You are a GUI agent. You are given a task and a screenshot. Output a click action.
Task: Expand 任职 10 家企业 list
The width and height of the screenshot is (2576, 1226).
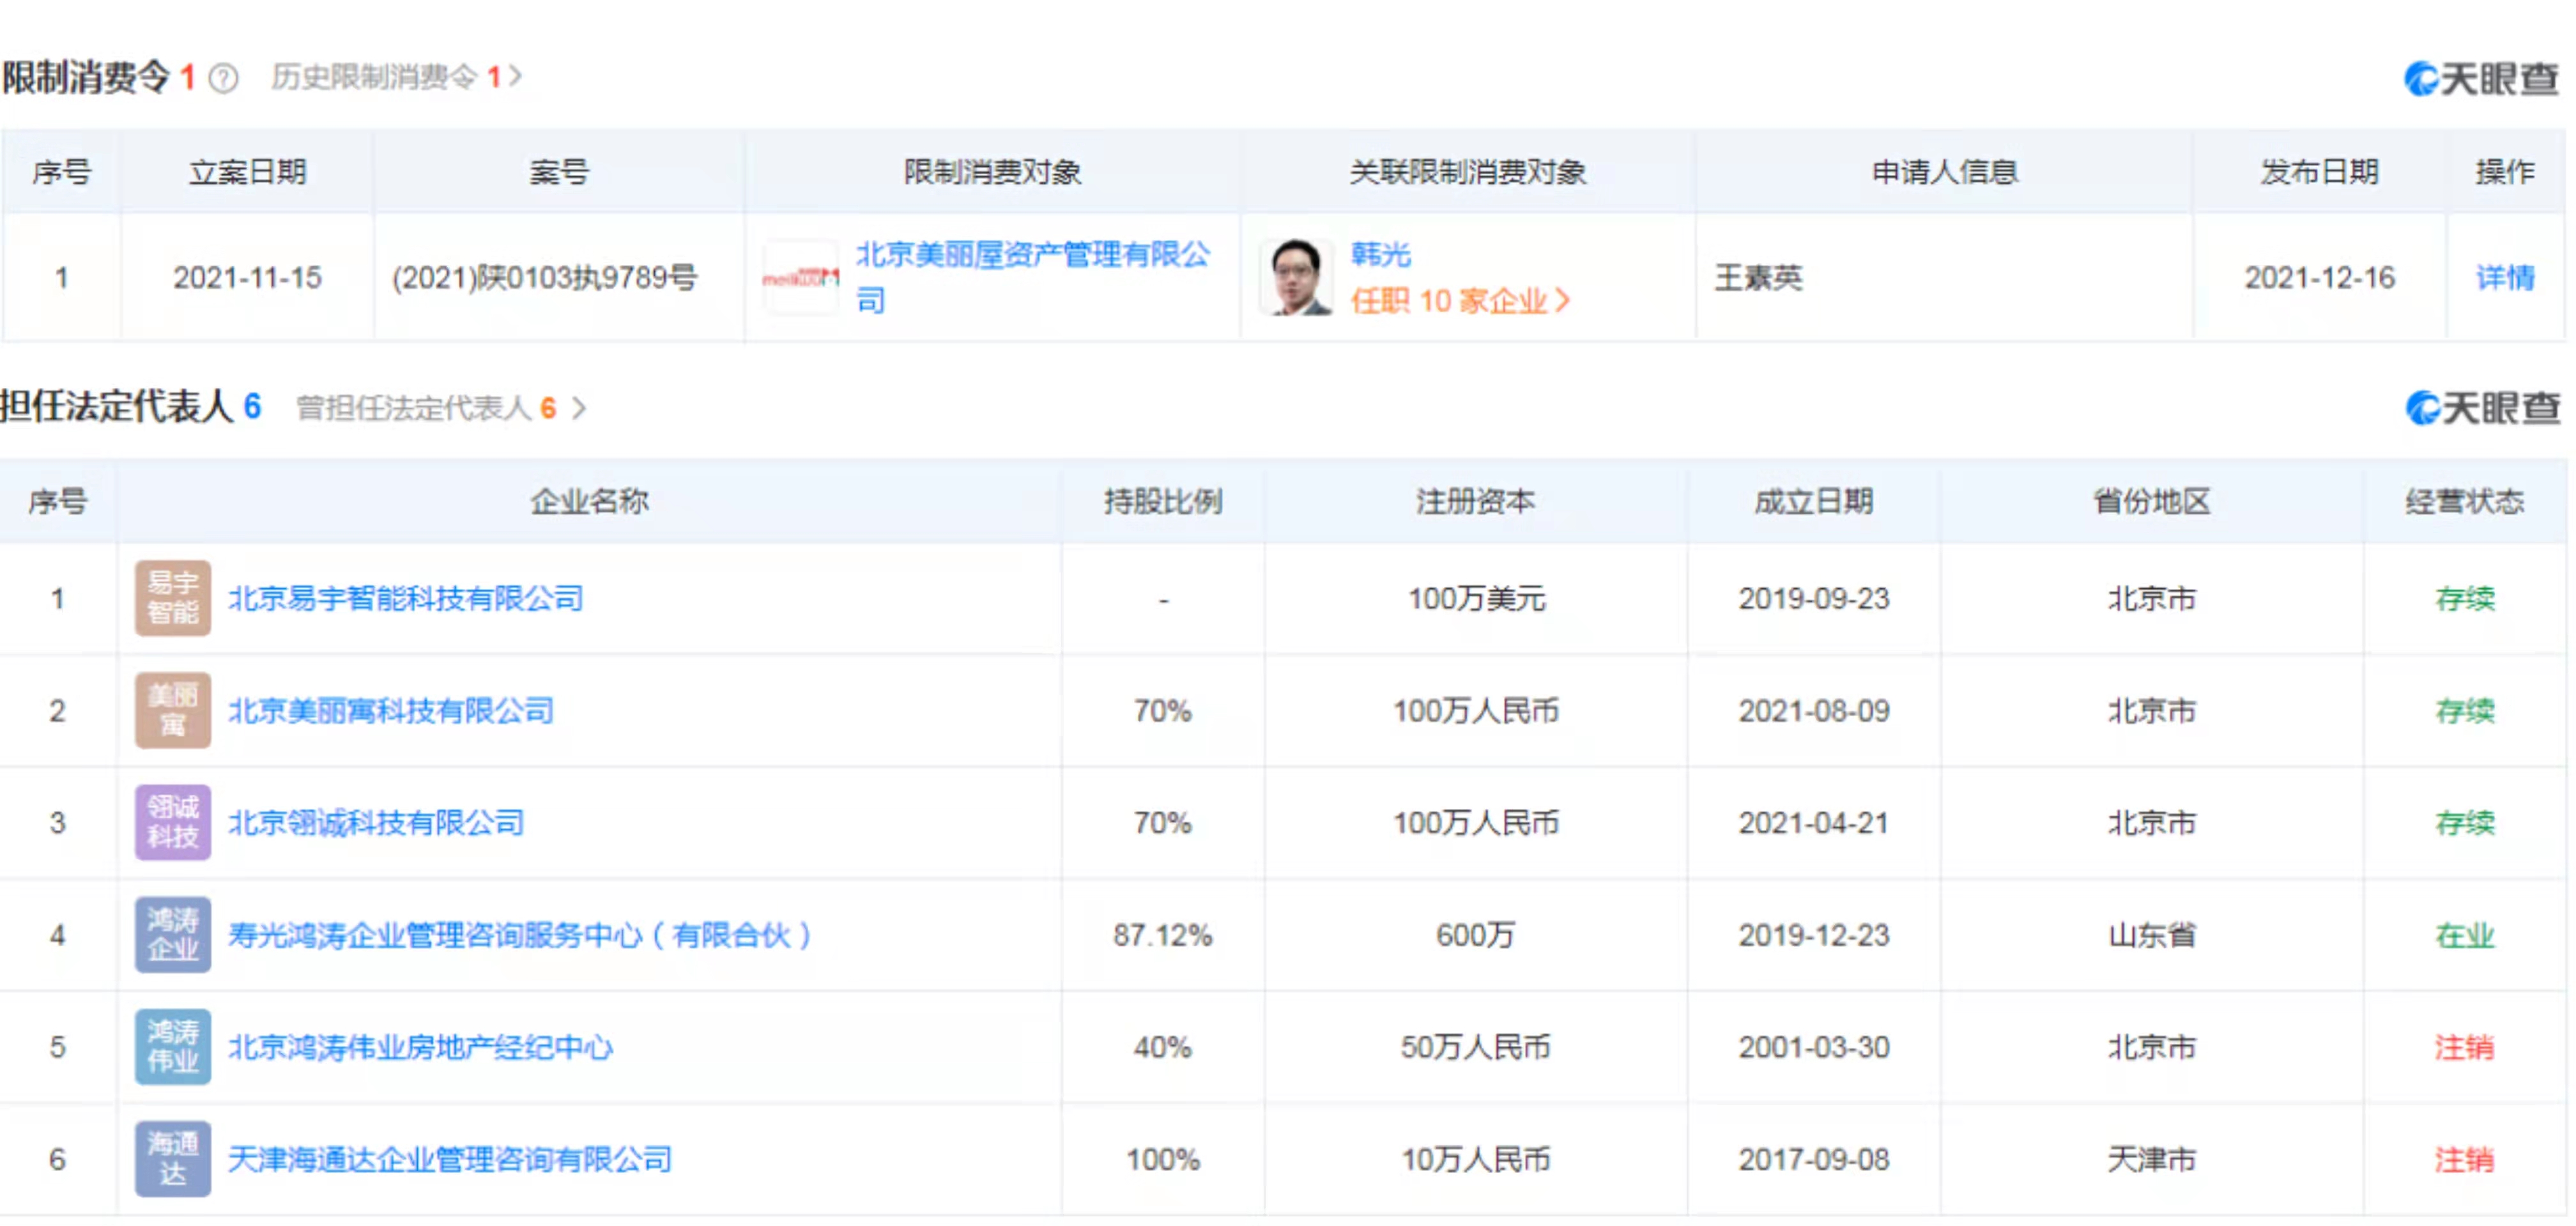point(1459,301)
